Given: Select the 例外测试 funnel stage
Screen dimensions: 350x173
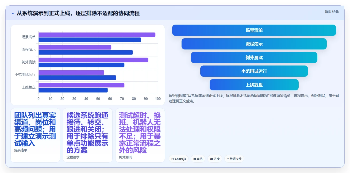Looking at the screenshot, I should 254,57.
